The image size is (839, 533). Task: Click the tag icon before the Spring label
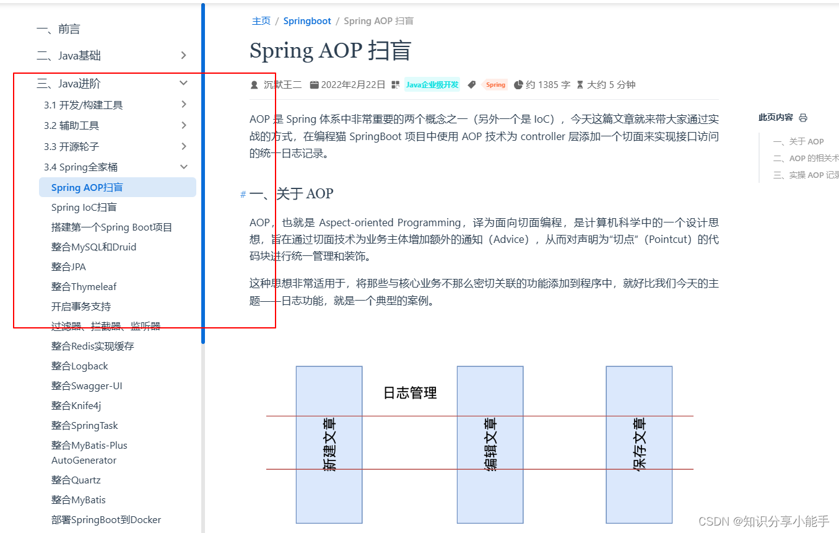[x=471, y=84]
